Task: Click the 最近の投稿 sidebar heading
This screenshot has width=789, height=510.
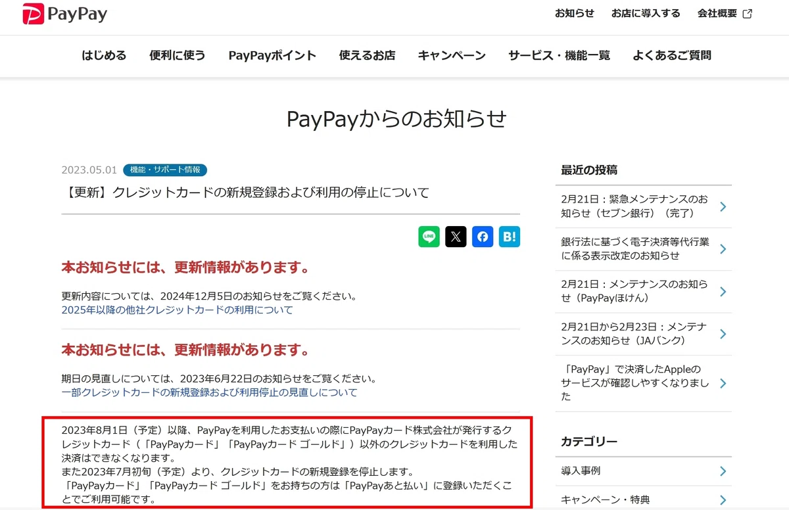Action: coord(589,170)
